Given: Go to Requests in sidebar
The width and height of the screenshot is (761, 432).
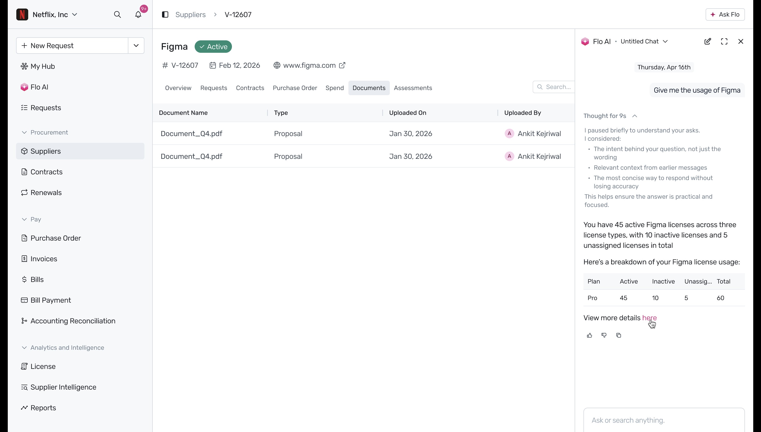Looking at the screenshot, I should point(80,108).
